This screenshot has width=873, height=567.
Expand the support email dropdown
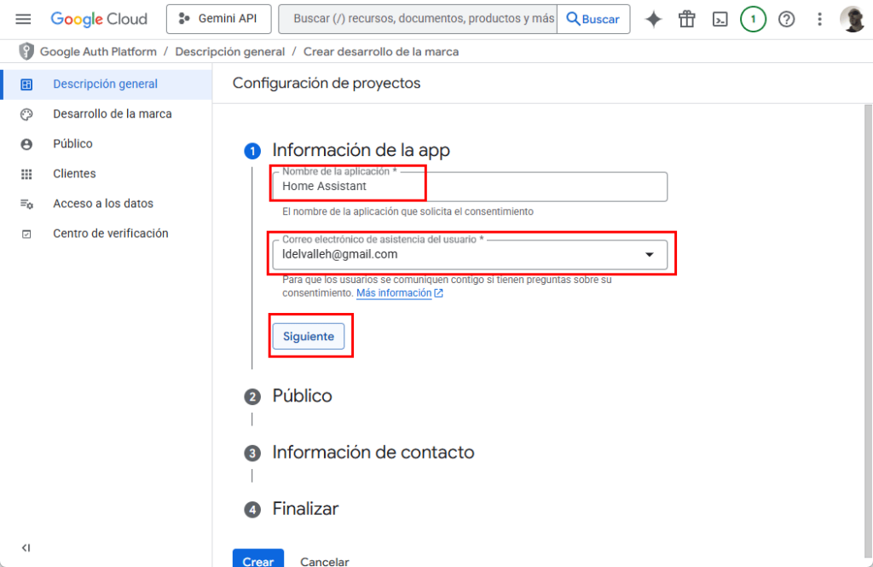(x=649, y=254)
